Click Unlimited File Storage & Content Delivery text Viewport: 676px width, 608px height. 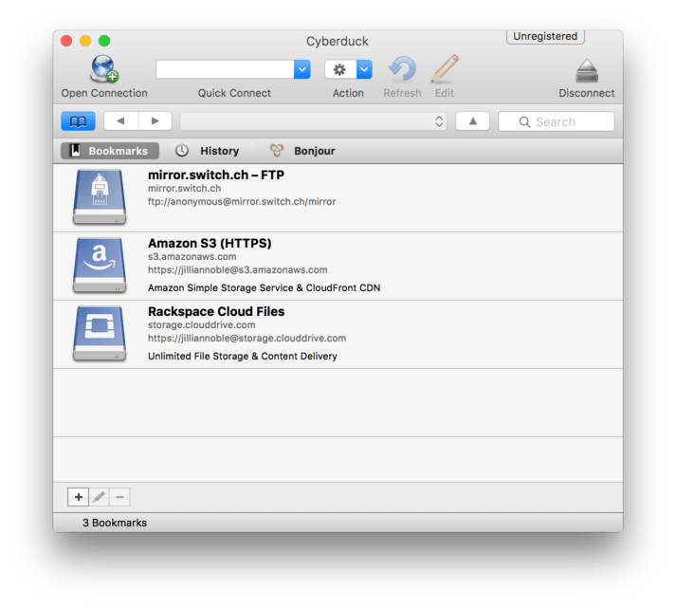(243, 357)
